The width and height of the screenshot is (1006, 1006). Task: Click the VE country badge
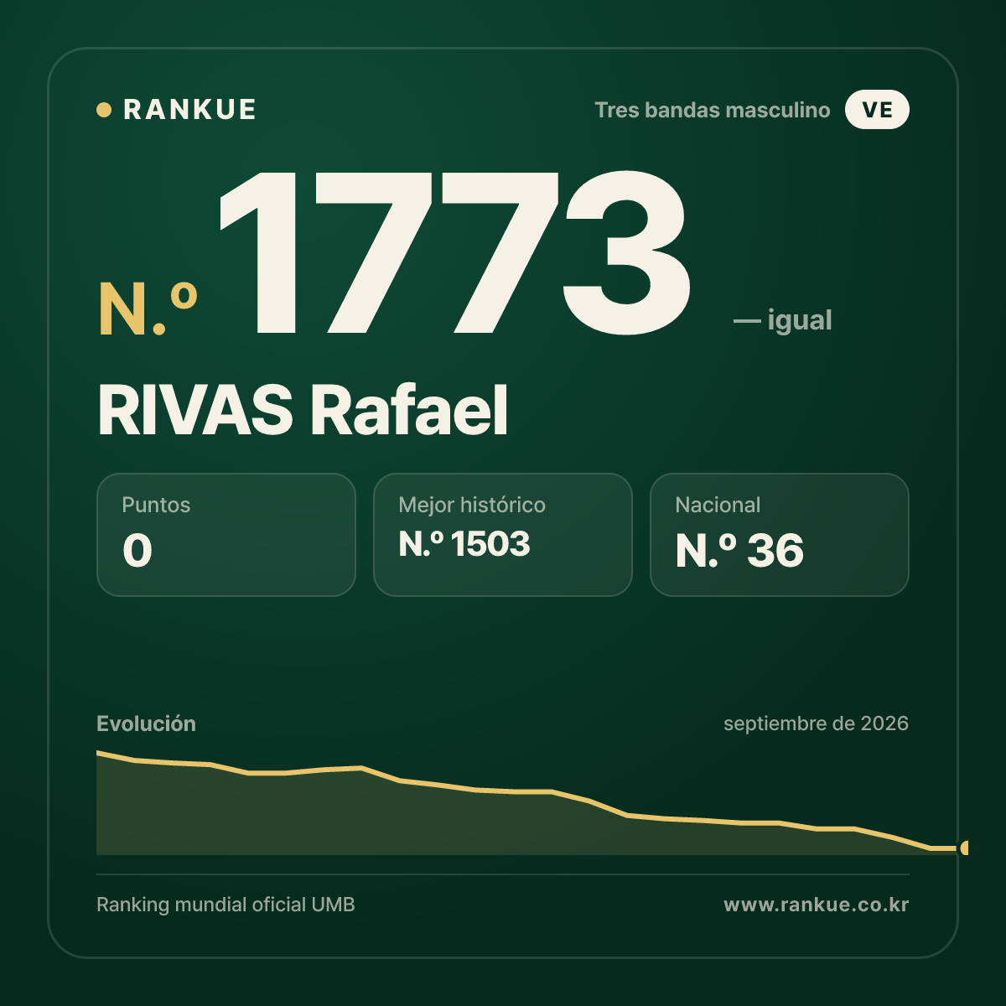(877, 110)
